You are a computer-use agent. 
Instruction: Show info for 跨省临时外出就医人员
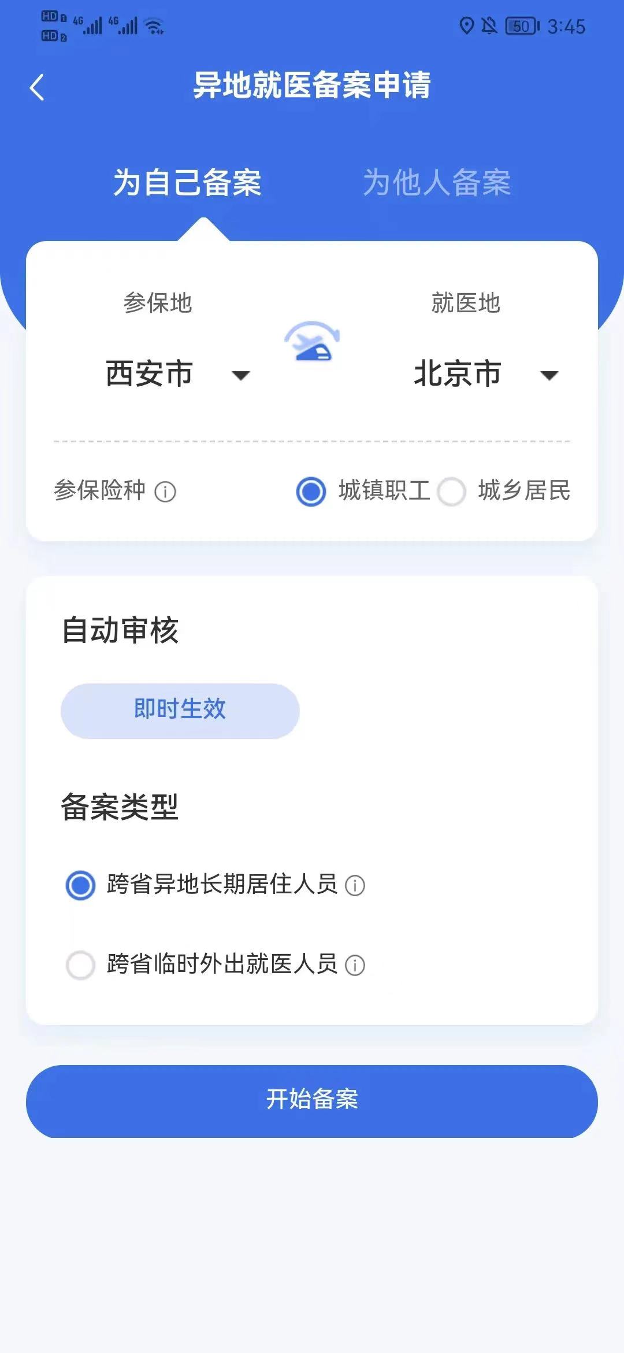355,965
